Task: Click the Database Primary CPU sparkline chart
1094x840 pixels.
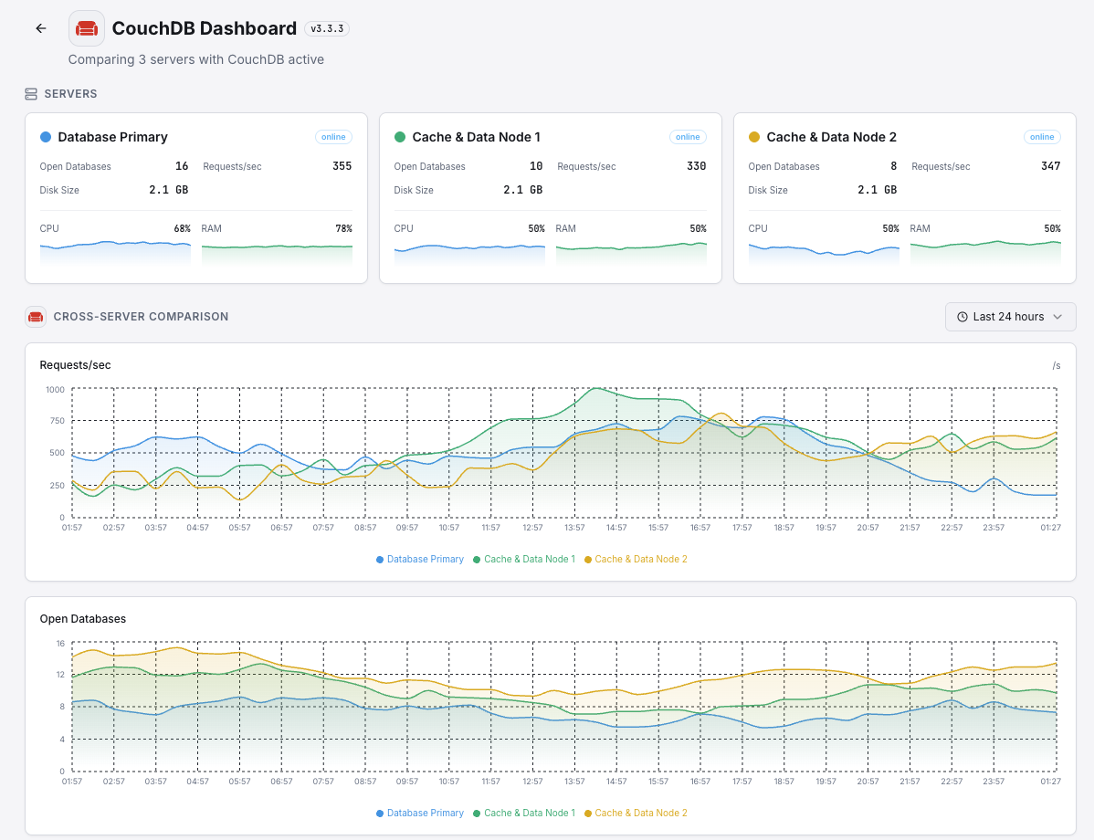Action: pos(115,251)
